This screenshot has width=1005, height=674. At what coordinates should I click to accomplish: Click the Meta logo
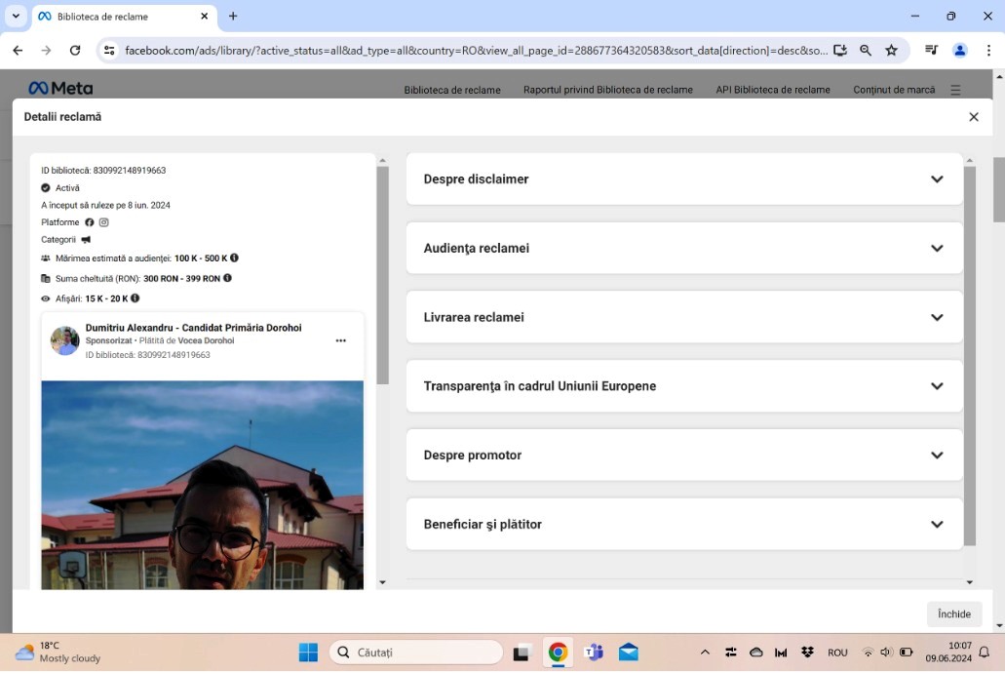point(60,89)
